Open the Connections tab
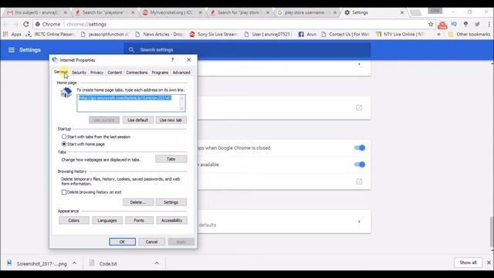 (137, 73)
